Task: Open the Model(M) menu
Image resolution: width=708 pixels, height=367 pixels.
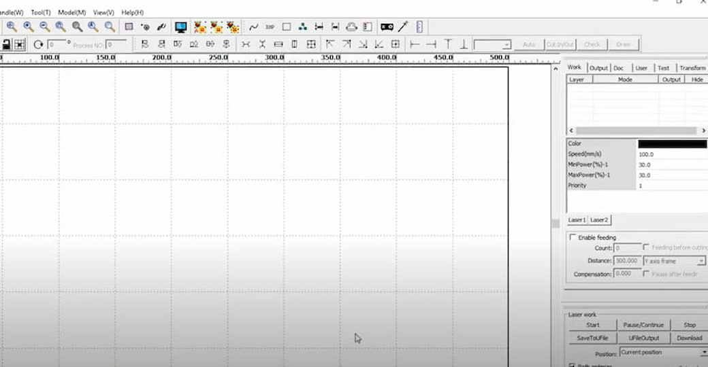Action: 71,12
